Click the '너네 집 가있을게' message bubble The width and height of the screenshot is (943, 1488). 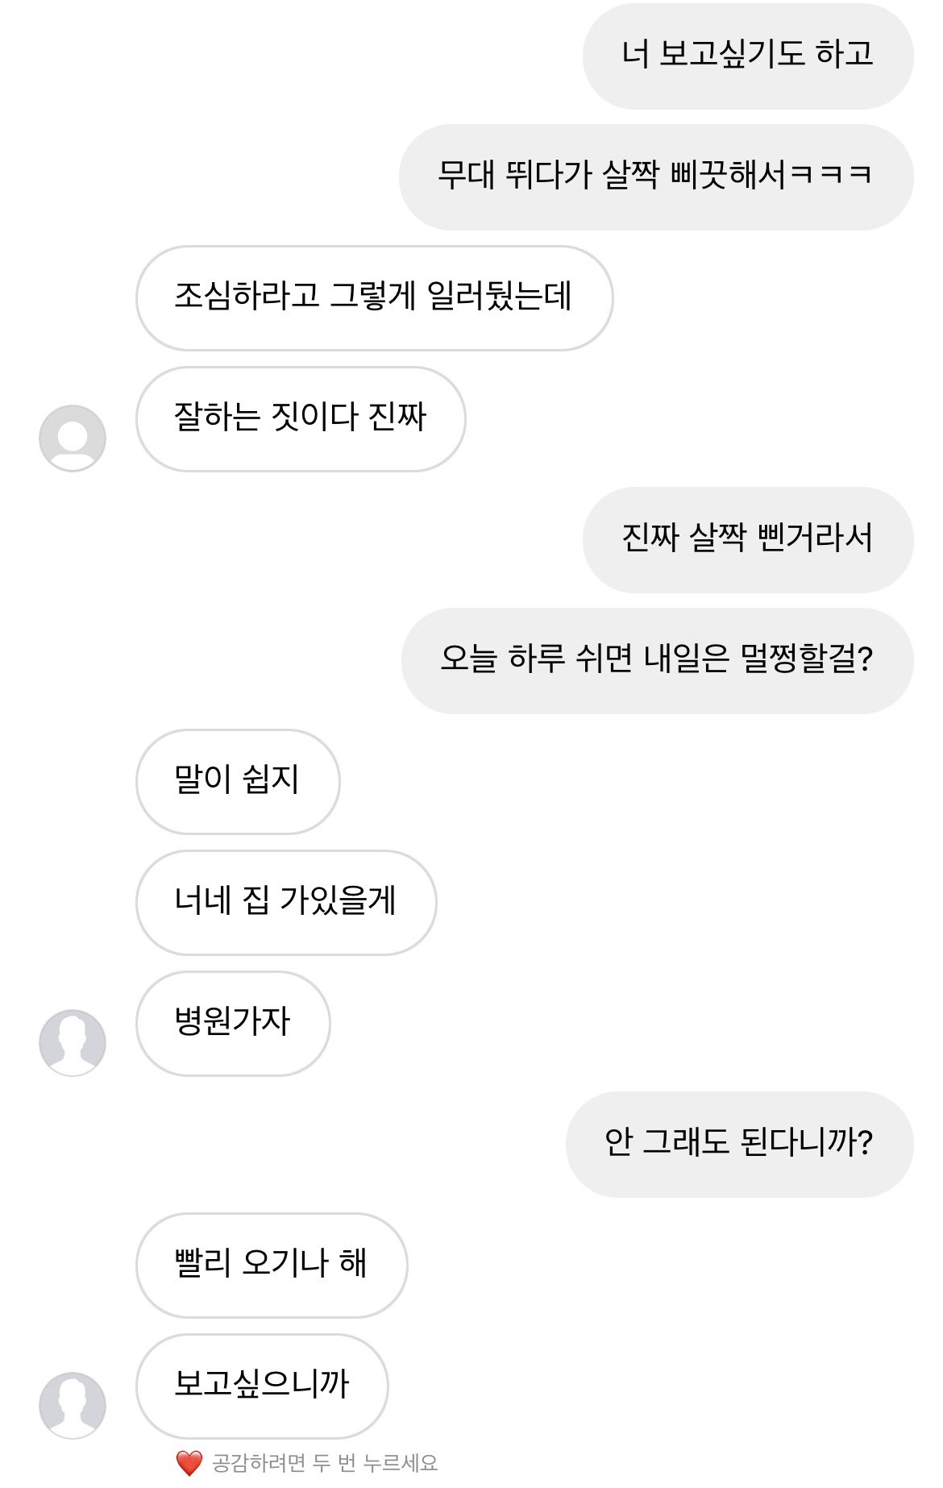click(286, 902)
